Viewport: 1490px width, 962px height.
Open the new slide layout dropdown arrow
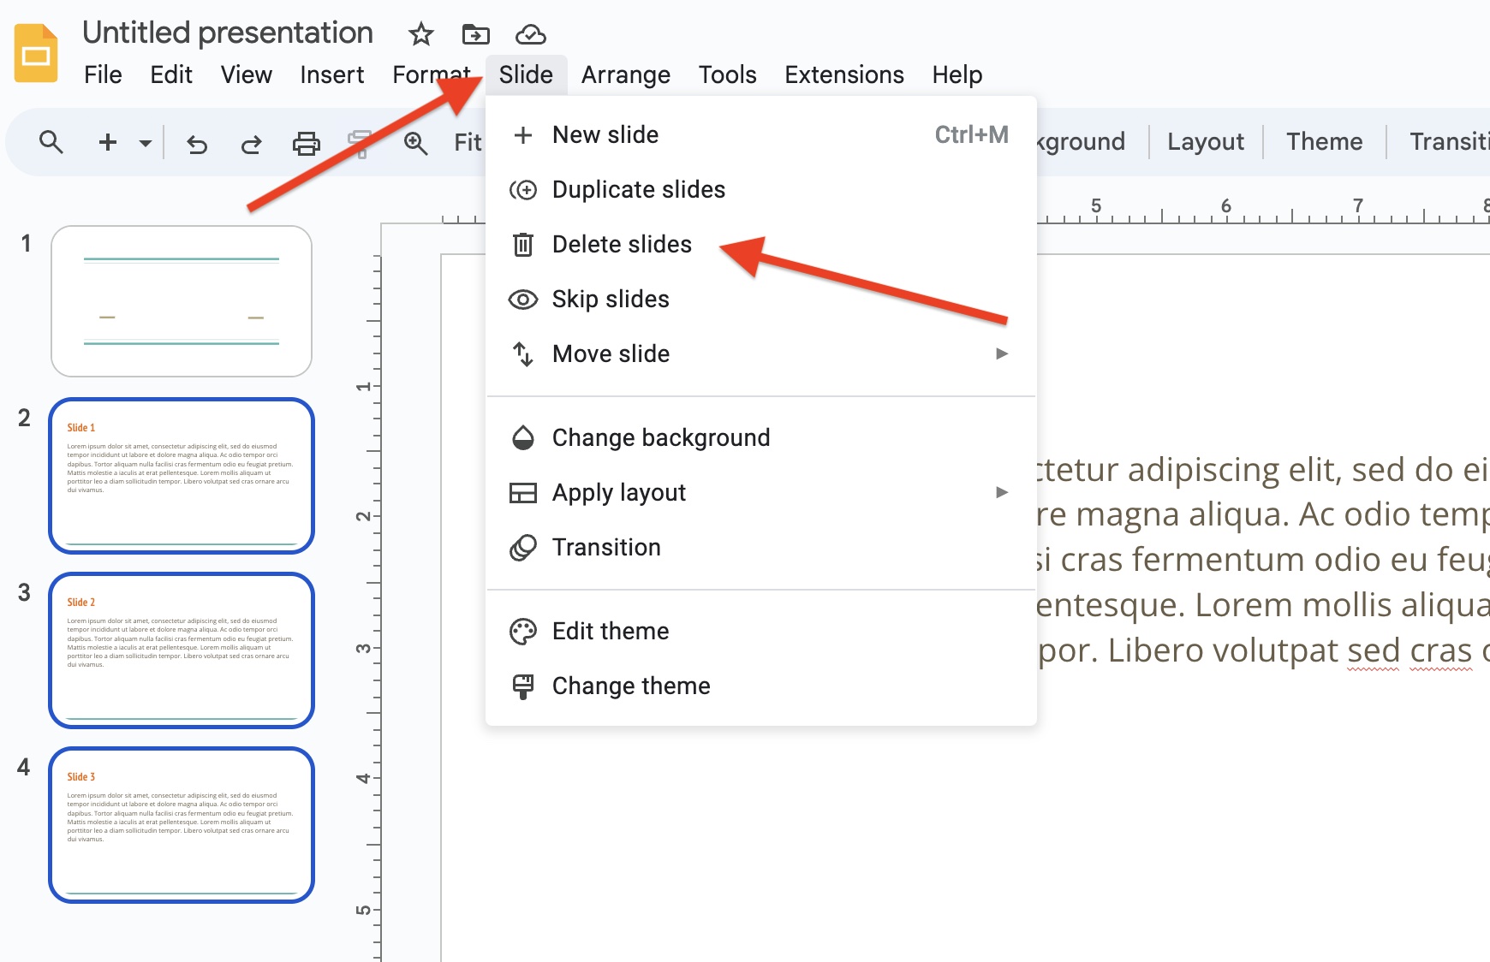[x=144, y=144]
